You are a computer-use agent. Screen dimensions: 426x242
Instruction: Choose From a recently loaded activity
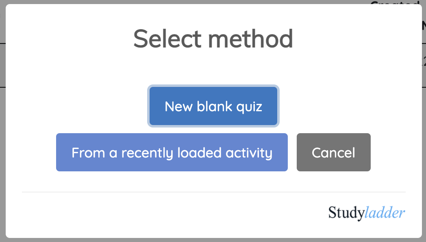point(172,153)
